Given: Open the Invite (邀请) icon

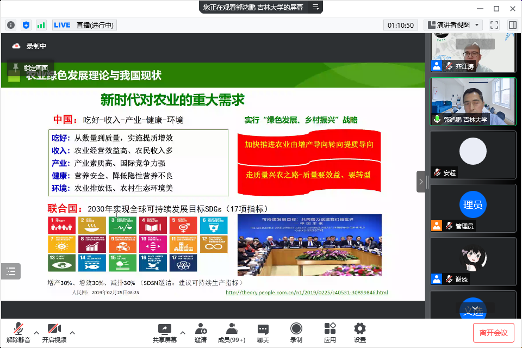Looking at the screenshot, I should (x=201, y=332).
